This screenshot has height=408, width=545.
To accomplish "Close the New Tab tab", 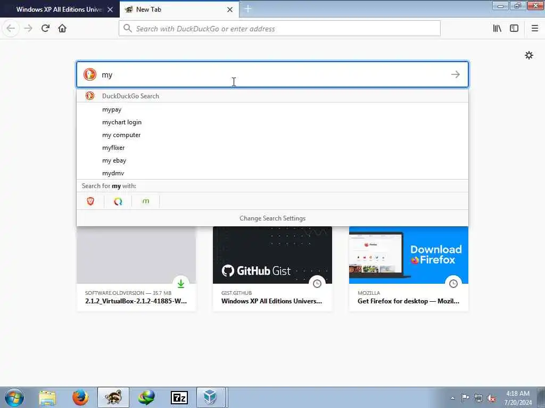I will [x=230, y=10].
